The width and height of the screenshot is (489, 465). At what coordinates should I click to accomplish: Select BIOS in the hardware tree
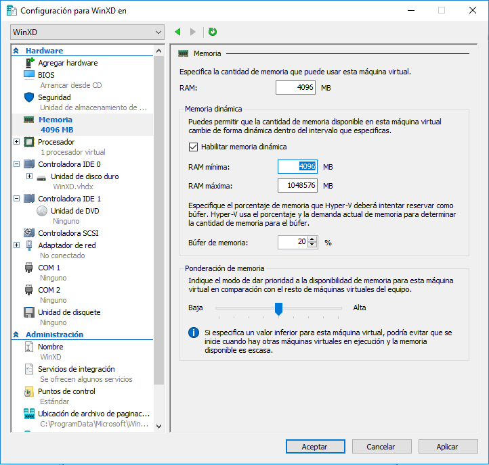click(x=46, y=75)
